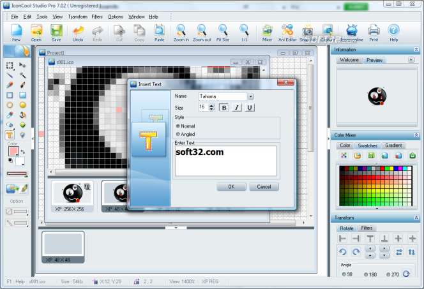Image resolution: width=424 pixels, height=289 pixels.
Task: Switch to the Filters tab
Action: (x=367, y=228)
